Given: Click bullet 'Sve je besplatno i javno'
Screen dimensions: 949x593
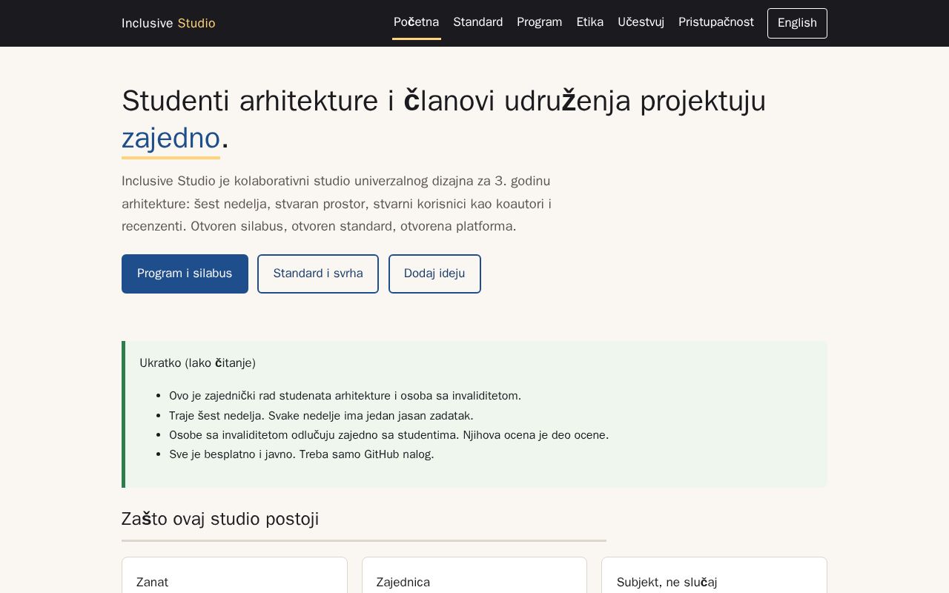Looking at the screenshot, I should (x=302, y=454).
